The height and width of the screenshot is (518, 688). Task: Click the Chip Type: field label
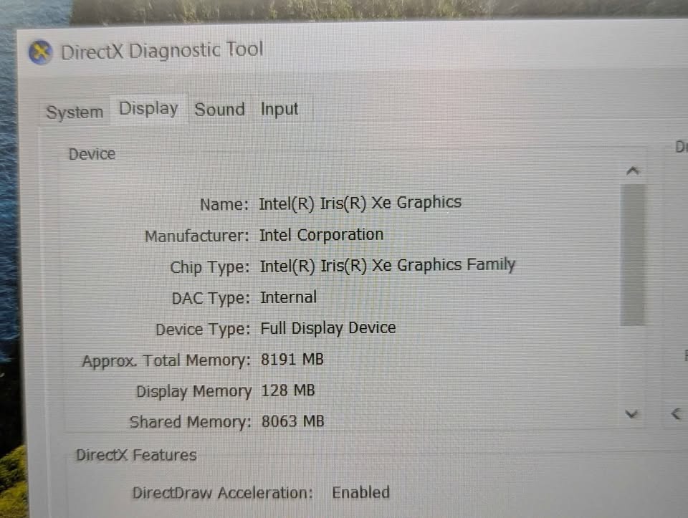click(x=210, y=267)
